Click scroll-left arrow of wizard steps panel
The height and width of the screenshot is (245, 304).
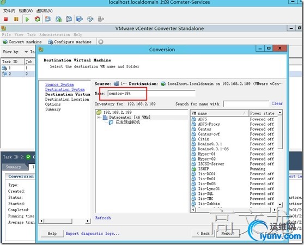coord(42,221)
